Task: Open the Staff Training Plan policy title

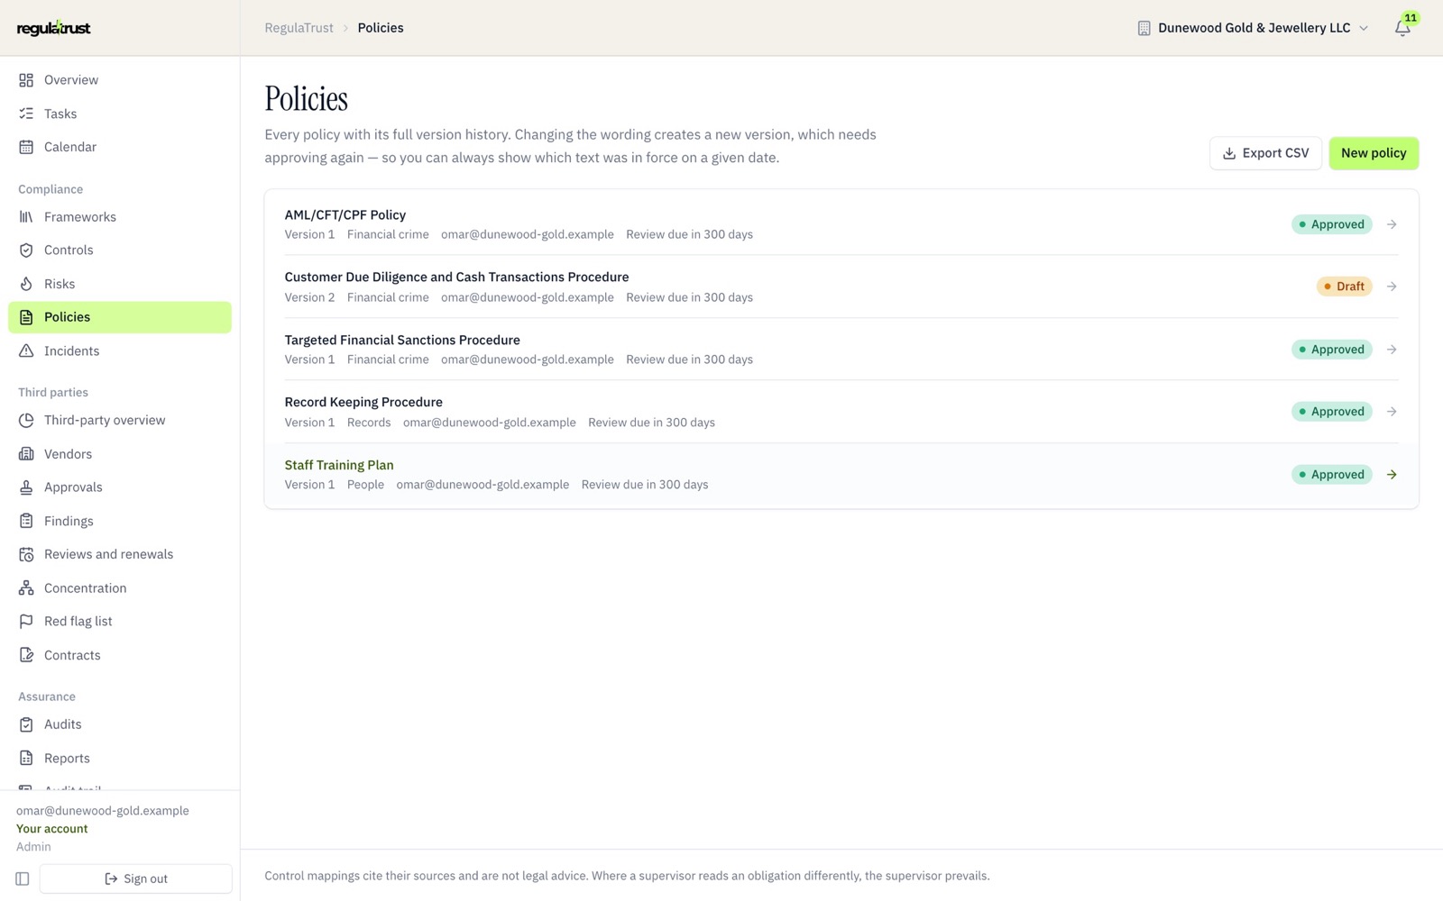Action: pos(339,465)
